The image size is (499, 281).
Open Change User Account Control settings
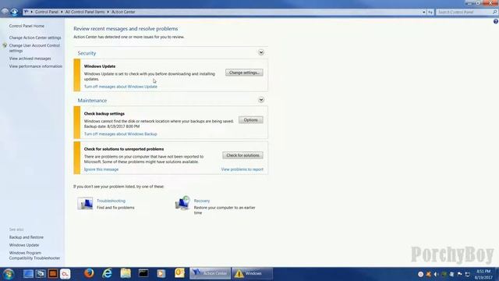(34, 48)
